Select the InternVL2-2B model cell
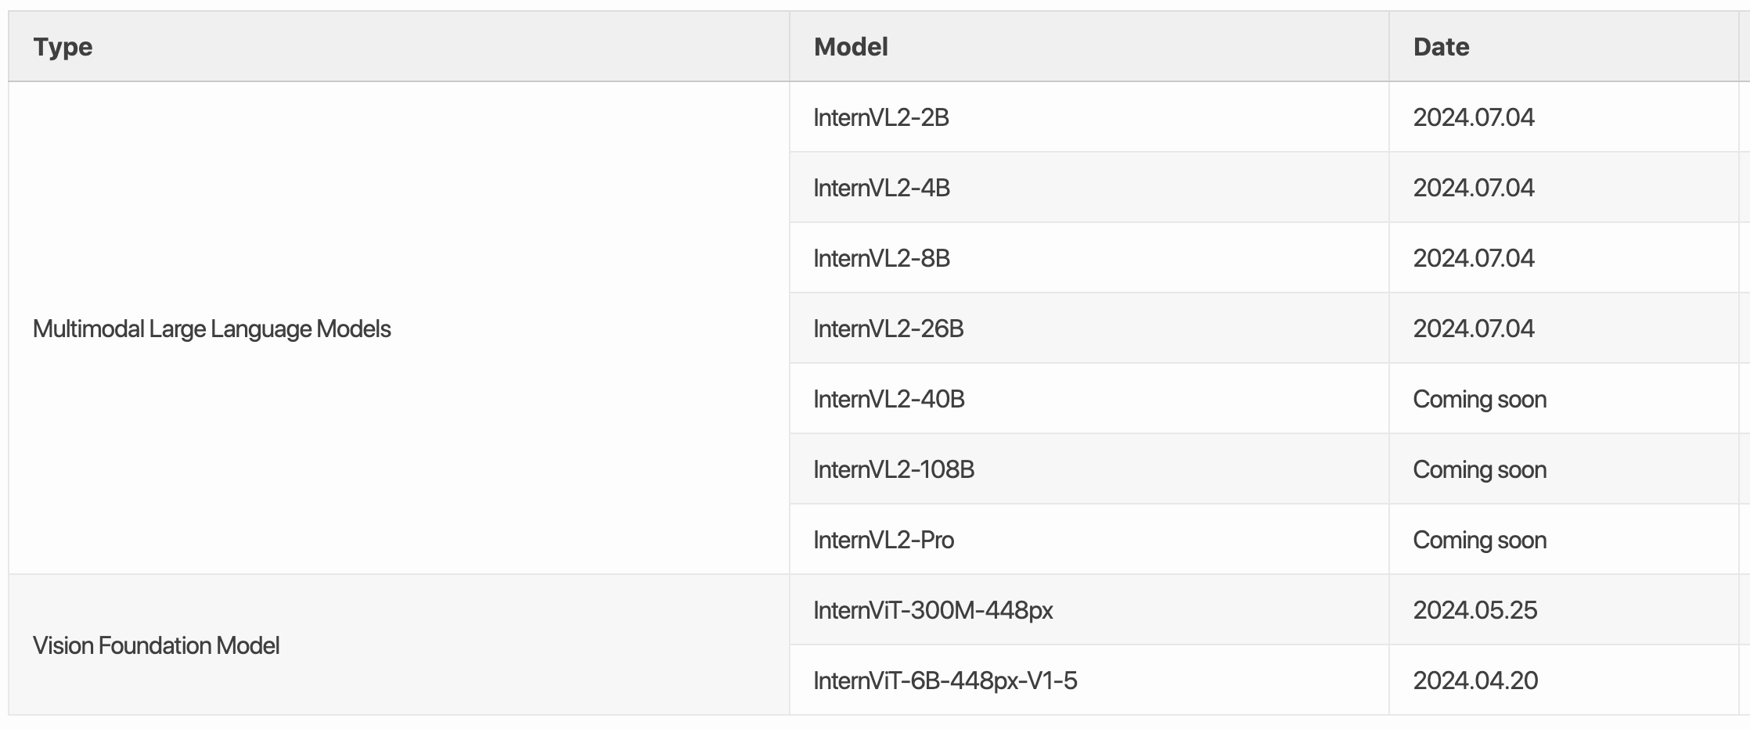This screenshot has height=729, width=1750. [881, 117]
